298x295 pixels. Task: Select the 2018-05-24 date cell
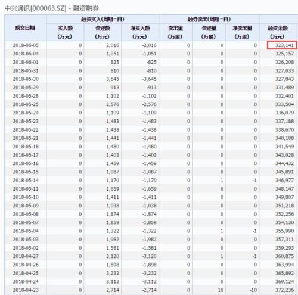click(x=26, y=113)
